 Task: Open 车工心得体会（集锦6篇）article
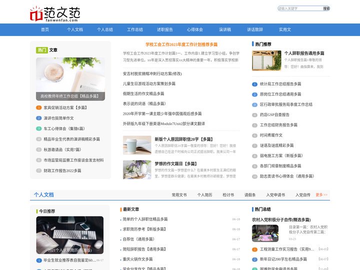pyautogui.click(x=64, y=129)
